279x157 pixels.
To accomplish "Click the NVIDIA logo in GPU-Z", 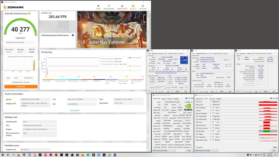I will 188,107.
